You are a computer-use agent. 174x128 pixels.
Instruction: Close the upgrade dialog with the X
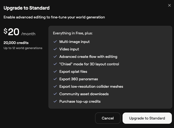169,5
